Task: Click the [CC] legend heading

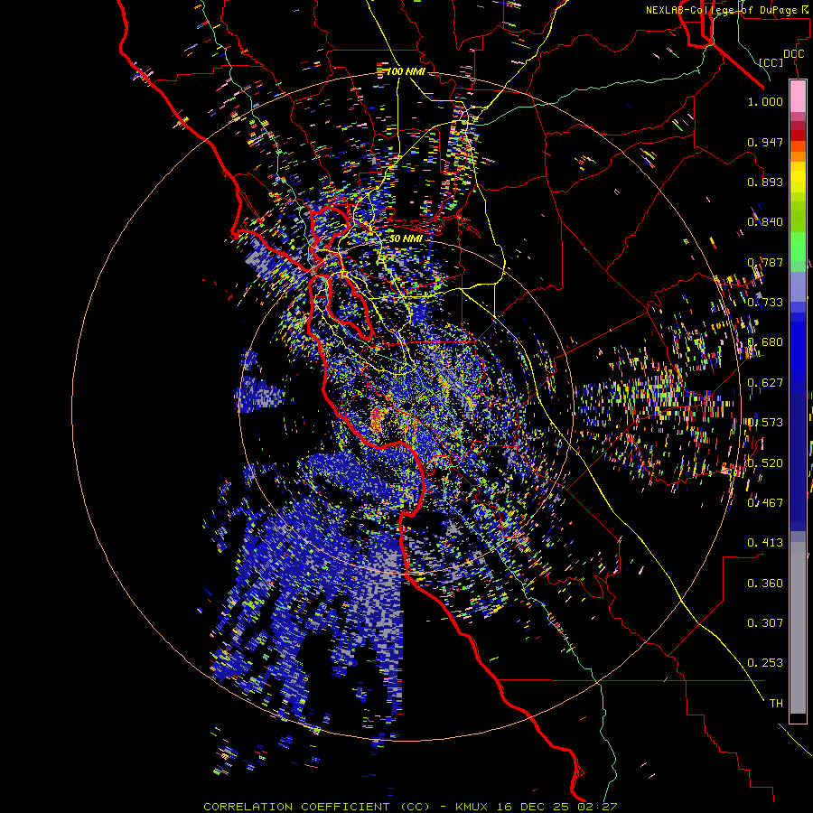Action: (771, 62)
